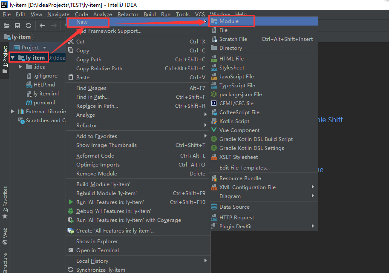Expand the Add to Favorites submenu arrow
The height and width of the screenshot is (273, 389).
205,136
